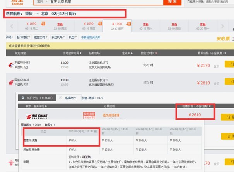Select the 02-14 周二 date tab
The width and height of the screenshot is (234, 172).
tap(31, 26)
